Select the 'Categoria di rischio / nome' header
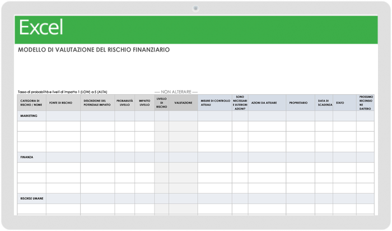The width and height of the screenshot is (392, 231). pos(31,103)
